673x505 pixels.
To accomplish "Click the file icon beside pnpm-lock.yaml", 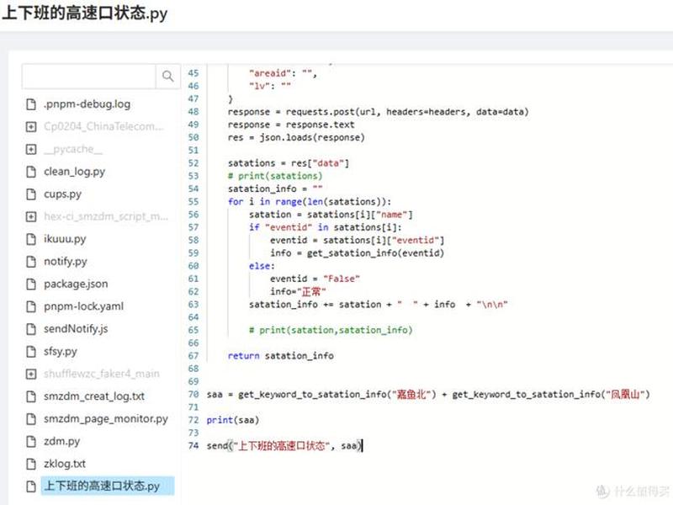I will click(31, 306).
